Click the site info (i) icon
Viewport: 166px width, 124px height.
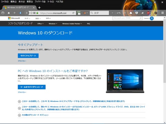click(x=31, y=13)
